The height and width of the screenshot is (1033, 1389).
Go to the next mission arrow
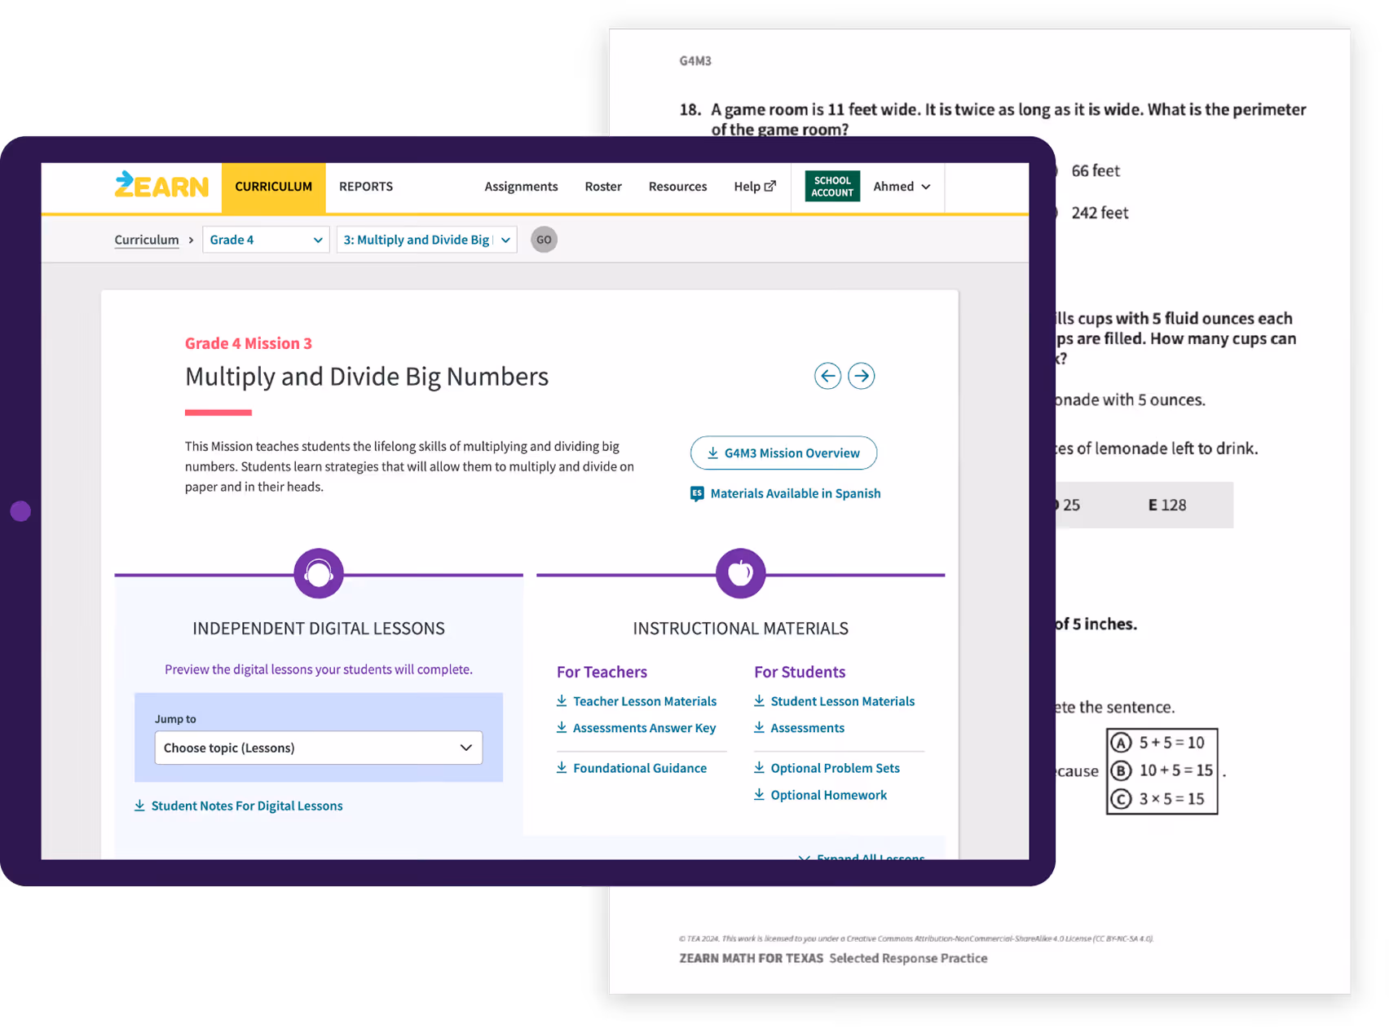point(862,376)
